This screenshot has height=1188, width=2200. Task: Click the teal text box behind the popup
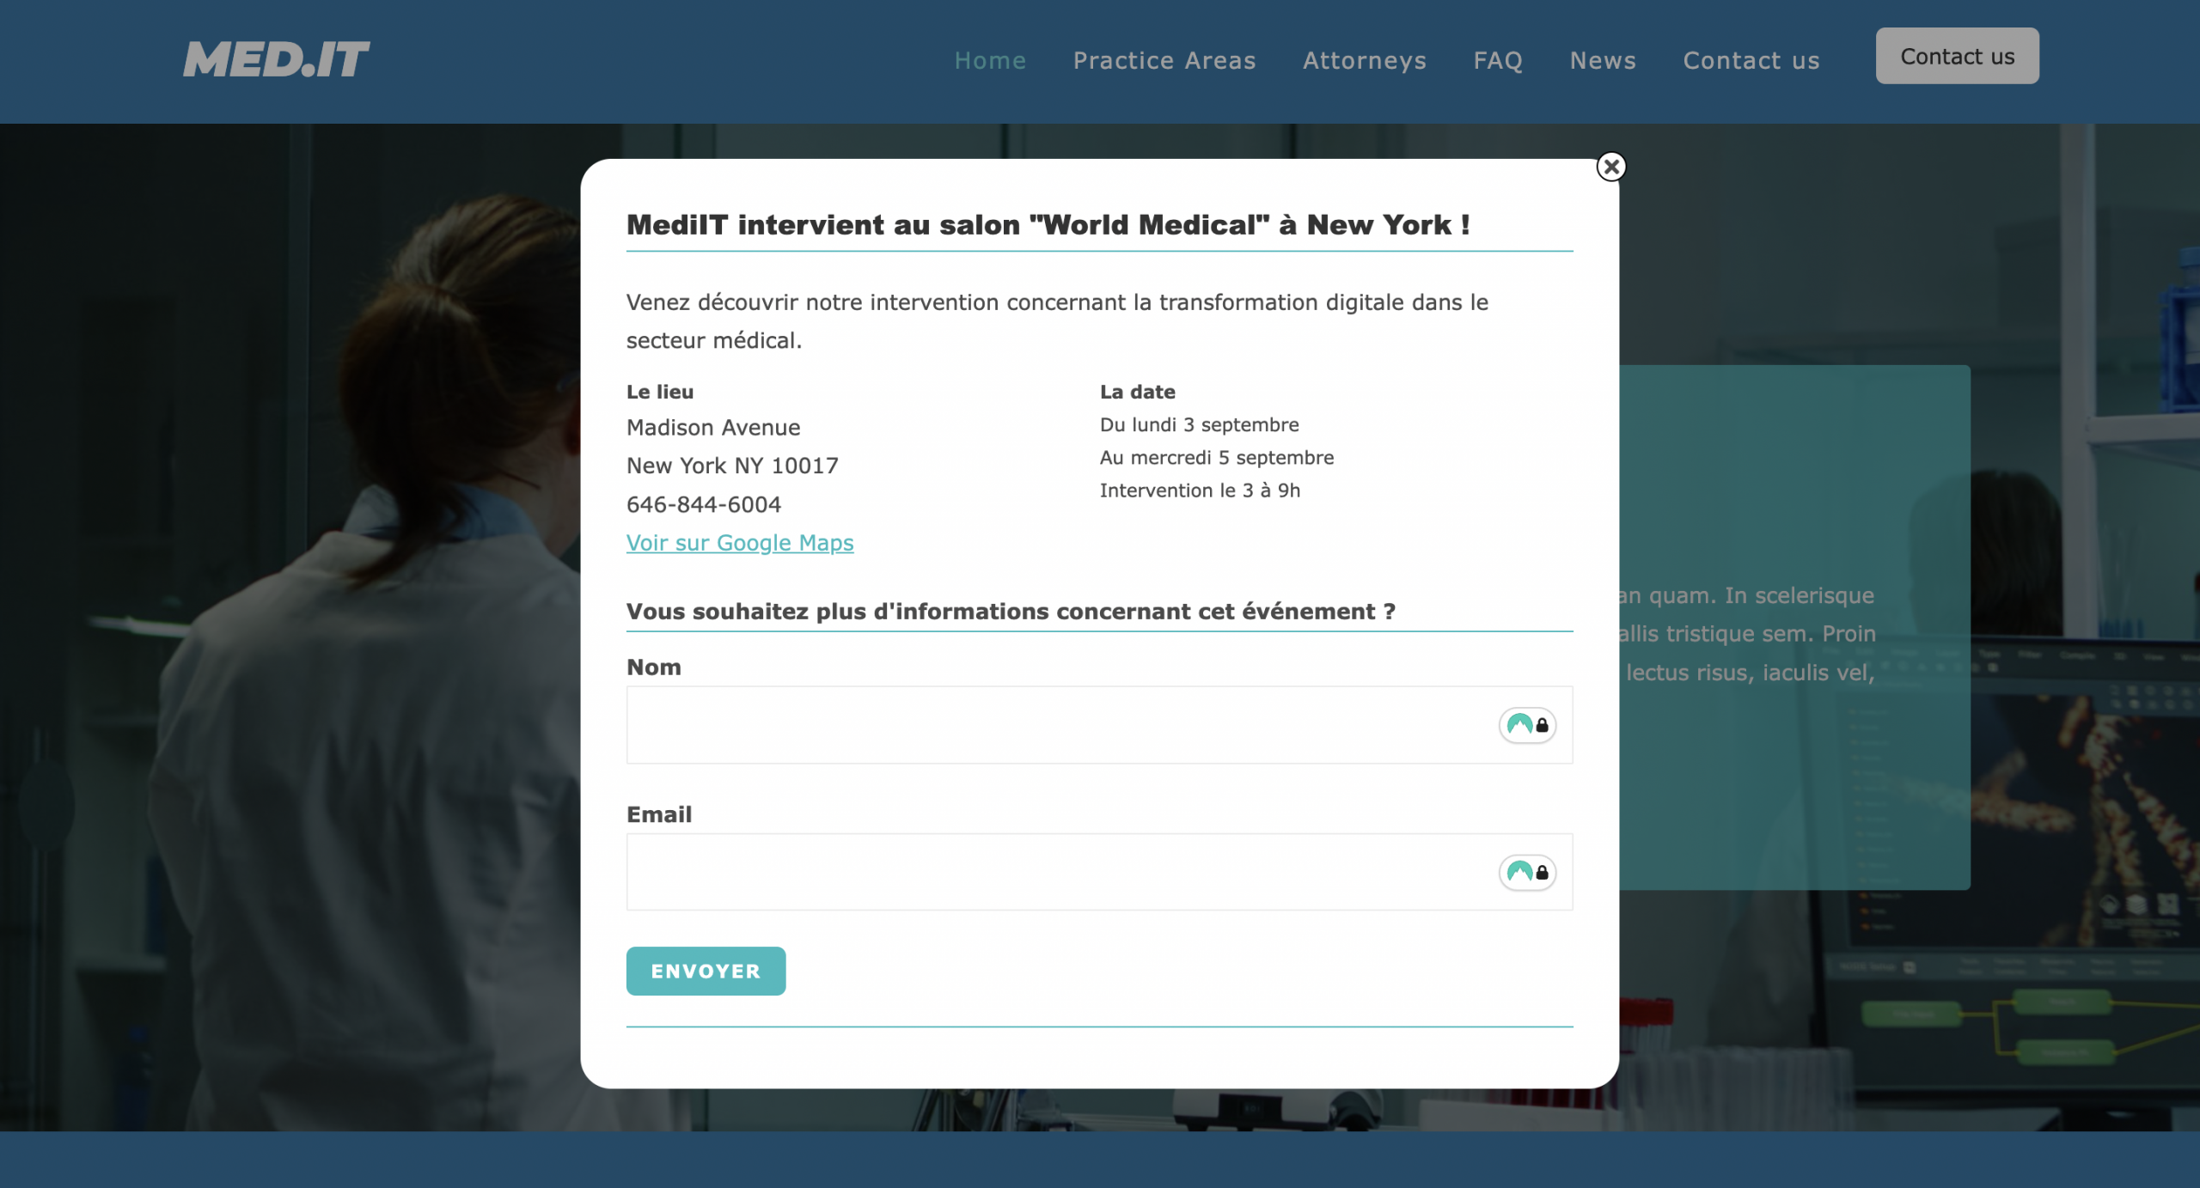point(1796,481)
